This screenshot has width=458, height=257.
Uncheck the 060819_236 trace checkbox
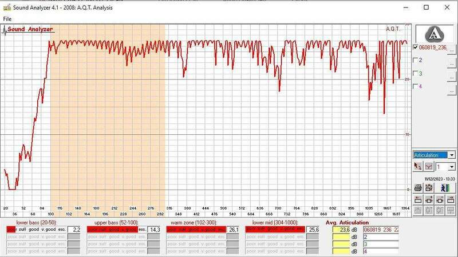[416, 48]
